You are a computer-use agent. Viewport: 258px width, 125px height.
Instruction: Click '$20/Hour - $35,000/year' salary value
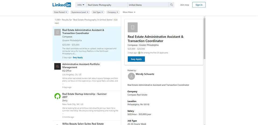click(139, 114)
